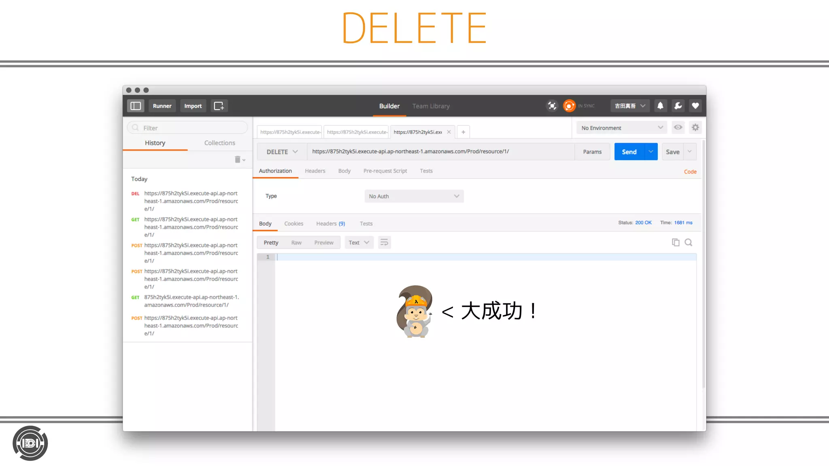Viewport: 829px width, 466px height.
Task: Toggle environment quick look eye icon
Action: tap(678, 128)
